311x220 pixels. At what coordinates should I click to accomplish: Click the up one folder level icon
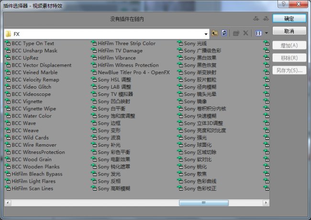(214, 33)
